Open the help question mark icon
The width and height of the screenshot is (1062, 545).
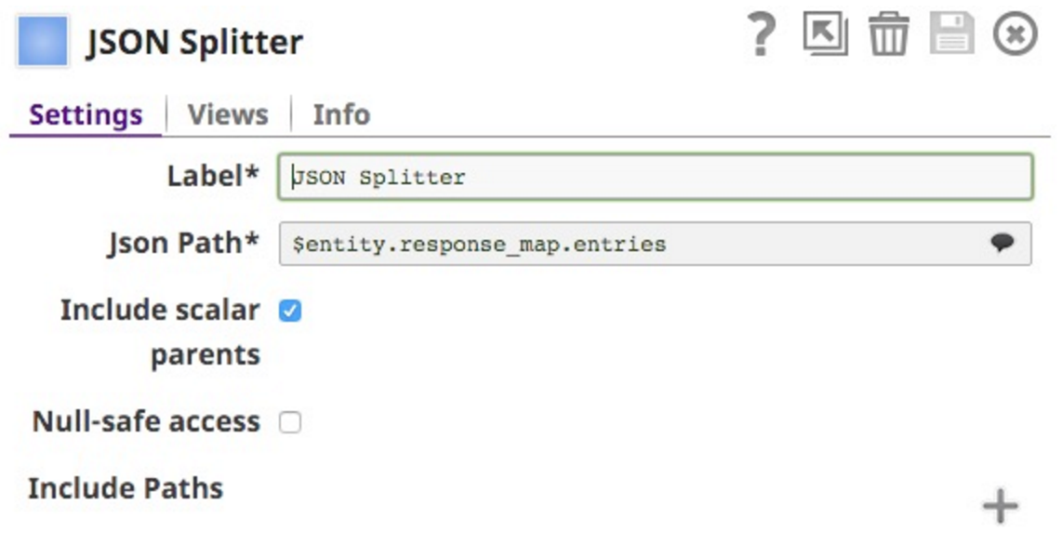(x=762, y=33)
